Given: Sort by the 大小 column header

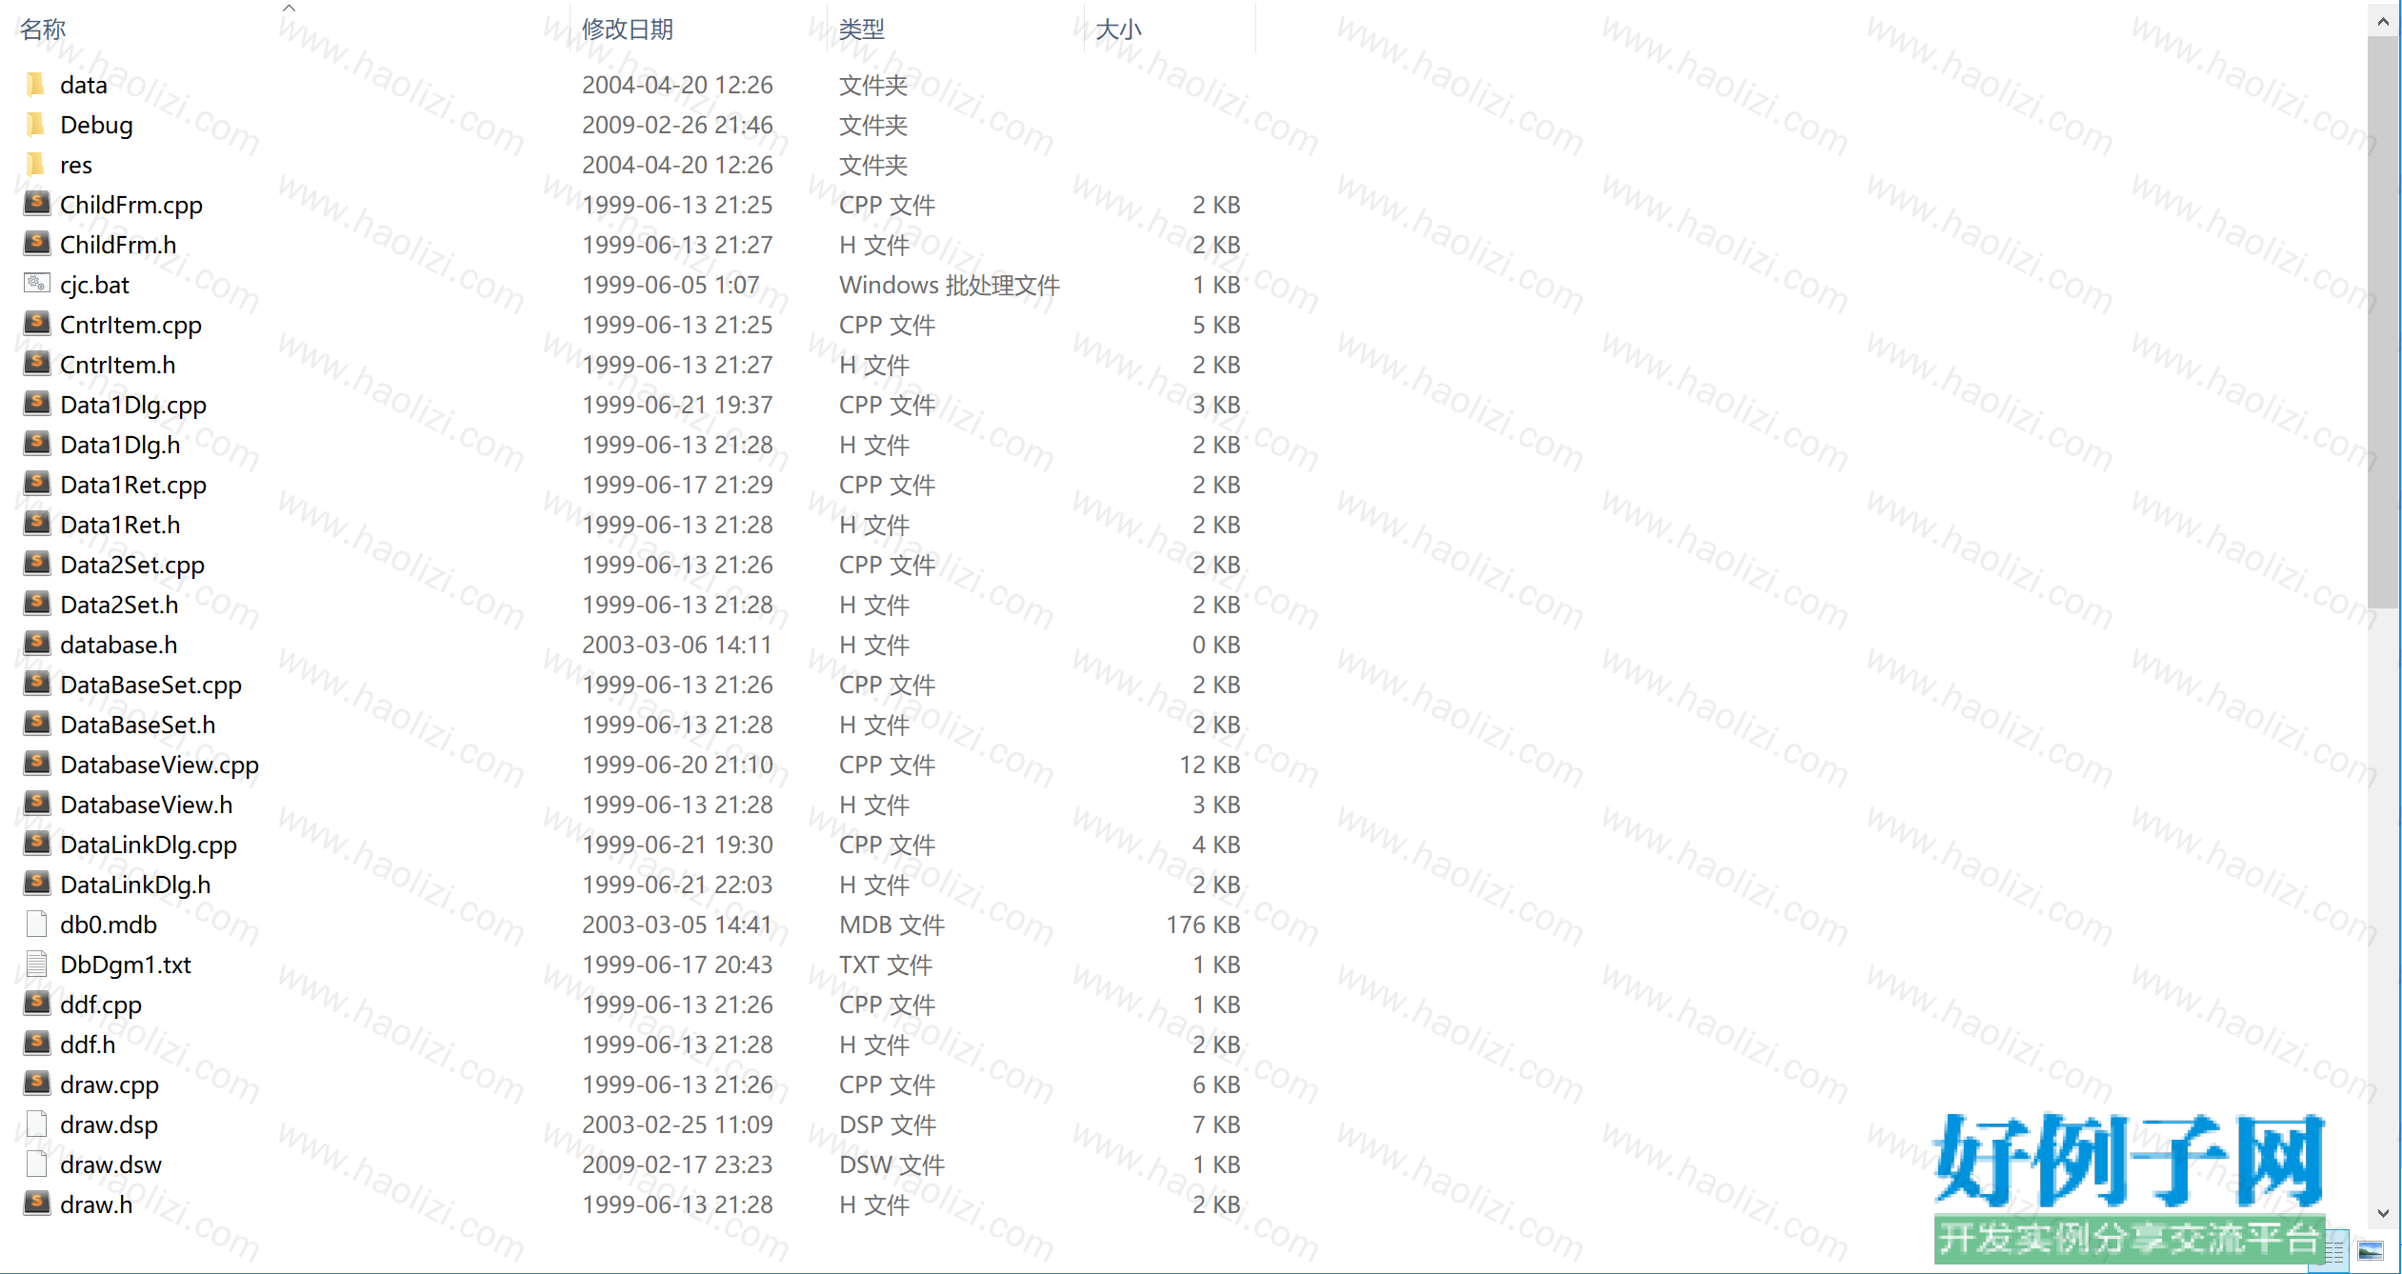Looking at the screenshot, I should 1118,30.
